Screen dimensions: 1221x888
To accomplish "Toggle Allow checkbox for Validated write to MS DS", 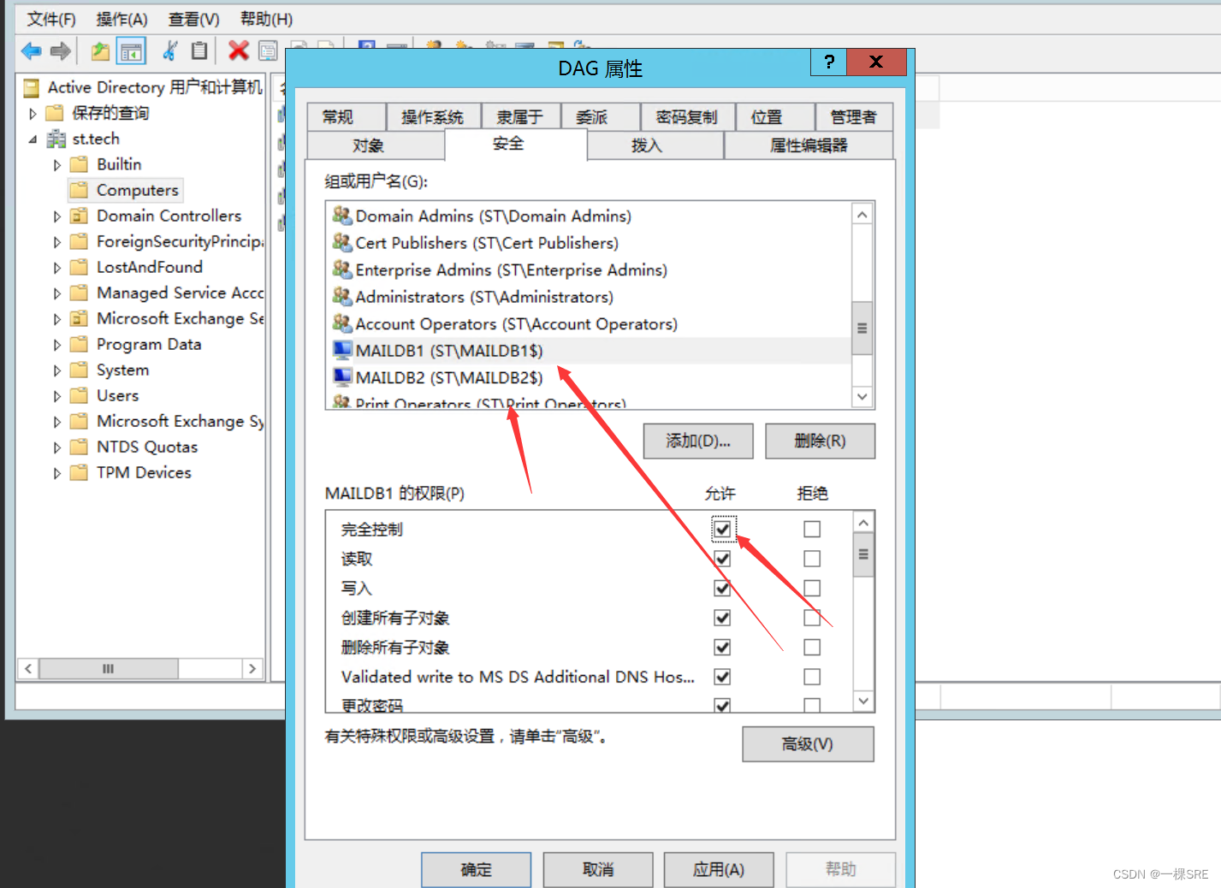I will click(x=722, y=677).
